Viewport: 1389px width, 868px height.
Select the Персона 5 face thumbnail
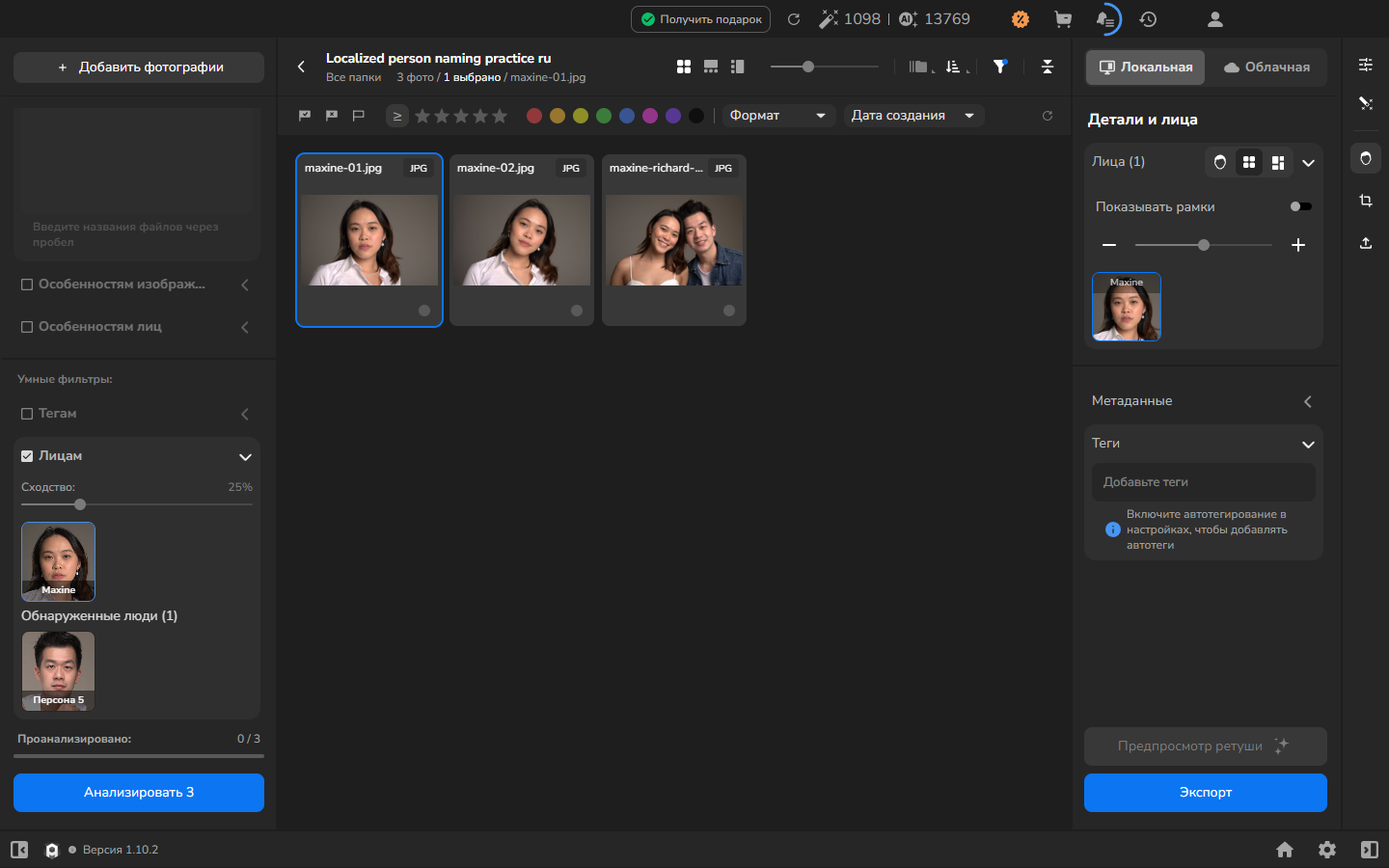[x=58, y=671]
